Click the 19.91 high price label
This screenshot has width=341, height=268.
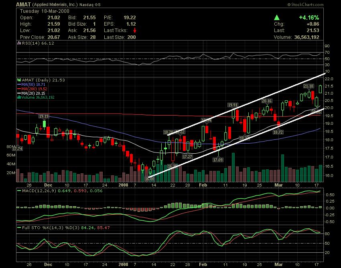(233, 105)
